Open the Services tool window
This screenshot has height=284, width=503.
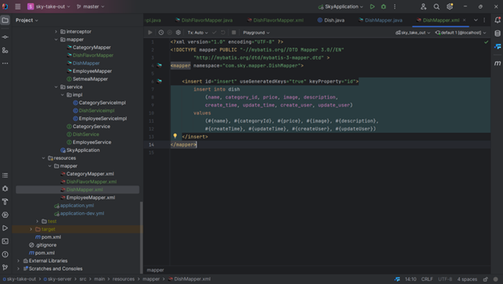[x=5, y=215]
